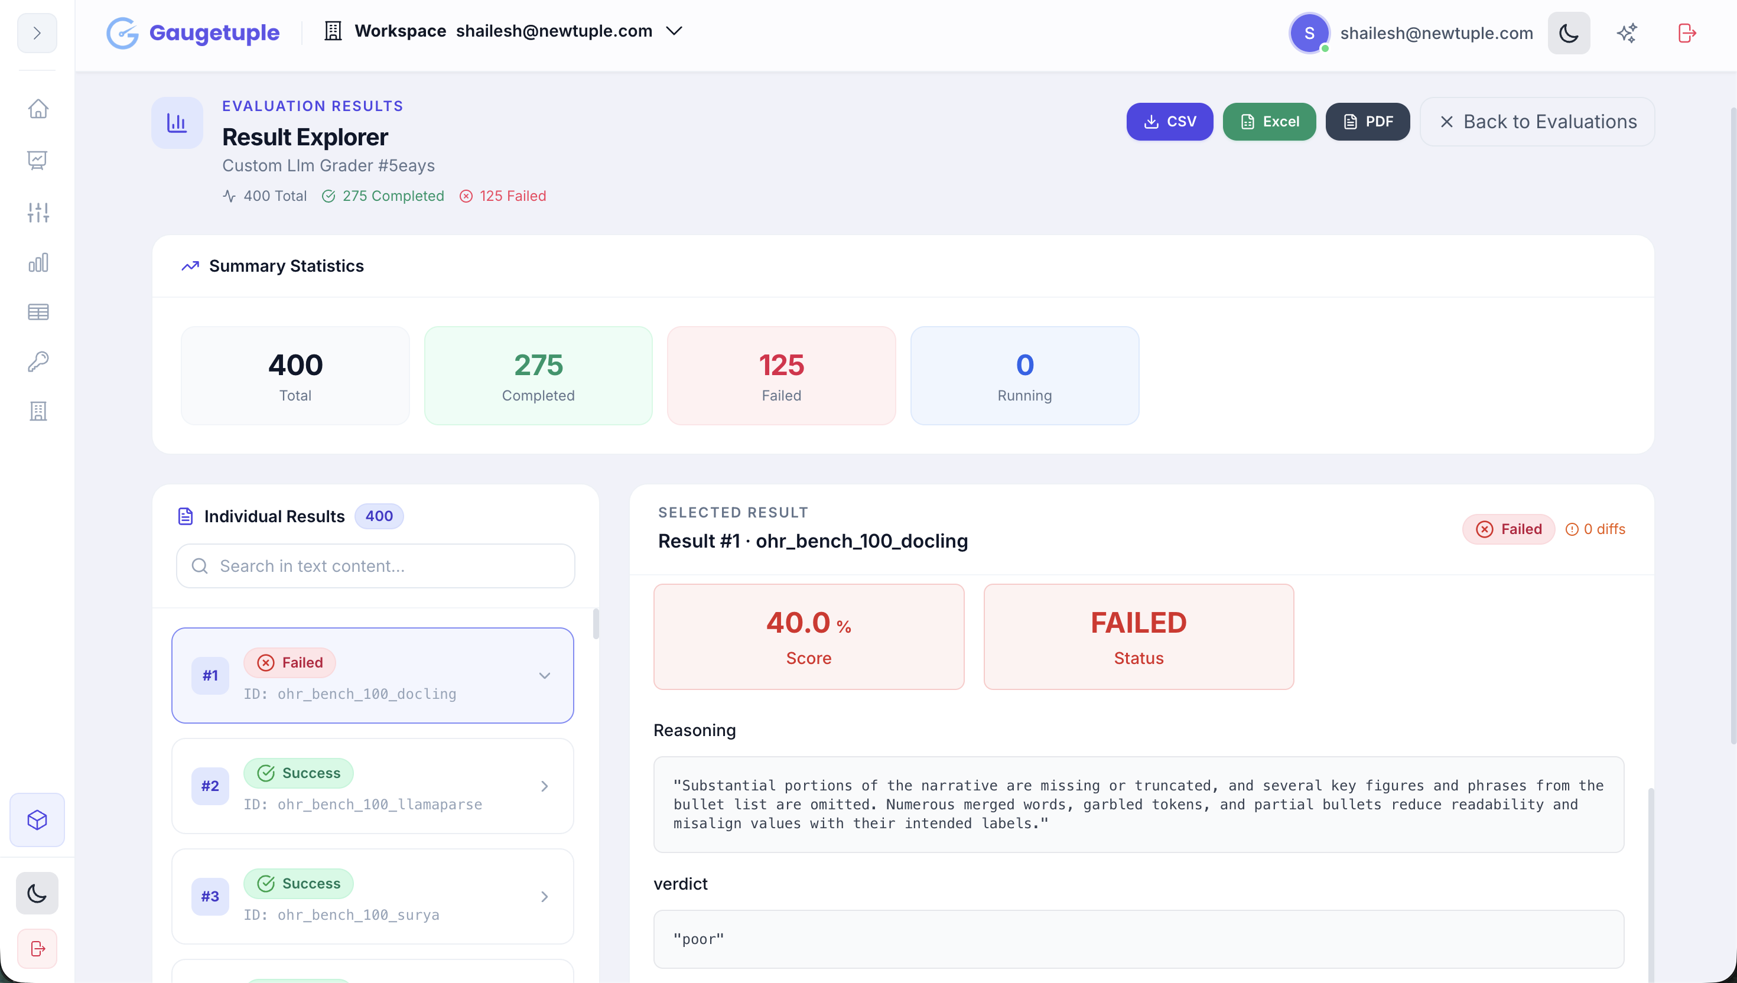This screenshot has height=983, width=1737.
Task: Click the Result Explorer chart icon
Action: [x=177, y=123]
